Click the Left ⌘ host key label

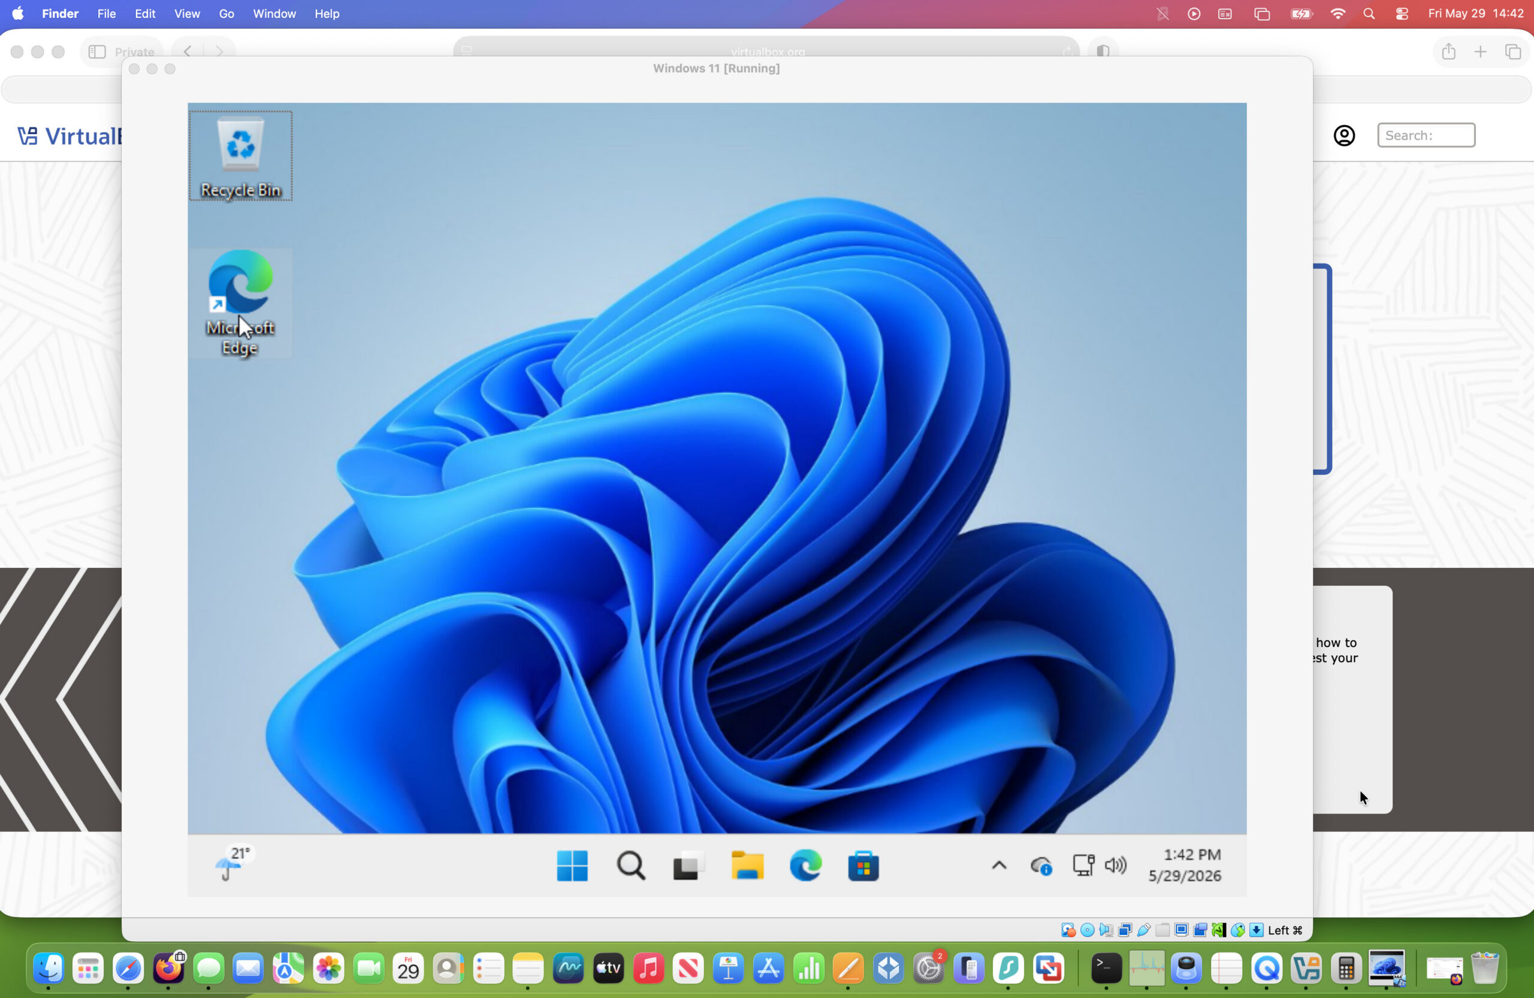pos(1285,930)
